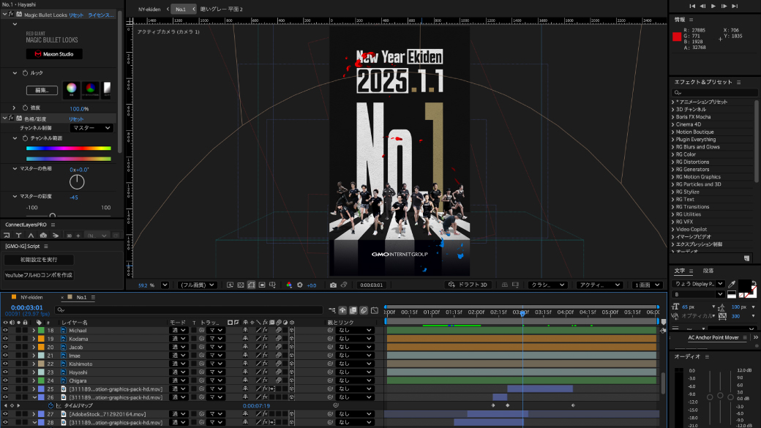Open the zoom percentage dropdown
This screenshot has width=761, height=428.
[x=165, y=285]
